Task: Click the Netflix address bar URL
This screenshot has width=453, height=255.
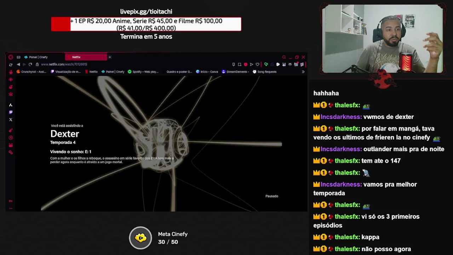Action: coord(64,64)
